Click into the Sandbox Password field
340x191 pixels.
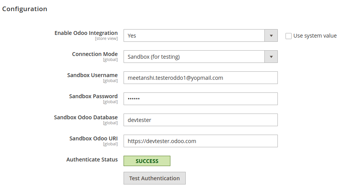click(x=201, y=99)
